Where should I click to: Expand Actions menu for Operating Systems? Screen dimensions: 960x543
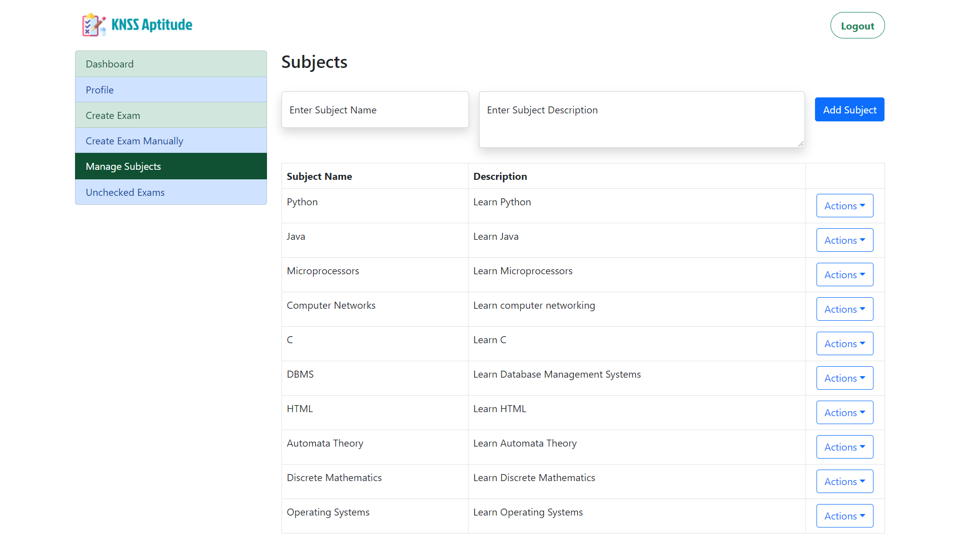pos(844,516)
